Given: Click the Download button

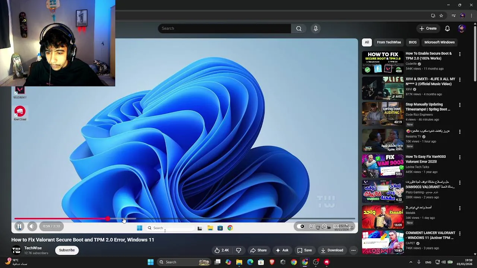Looking at the screenshot, I should 332,250.
